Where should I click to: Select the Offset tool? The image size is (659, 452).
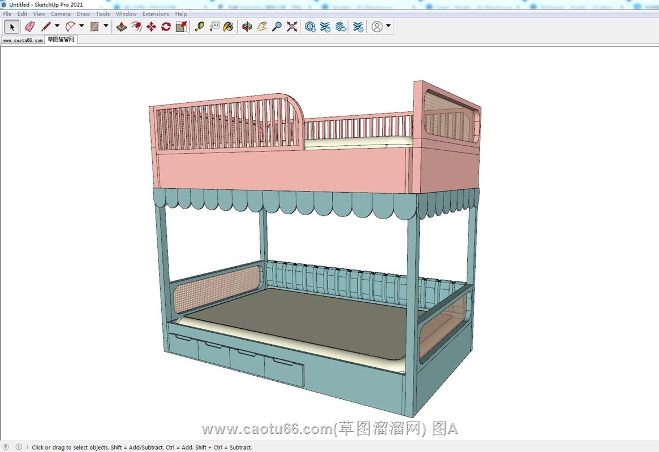click(136, 27)
